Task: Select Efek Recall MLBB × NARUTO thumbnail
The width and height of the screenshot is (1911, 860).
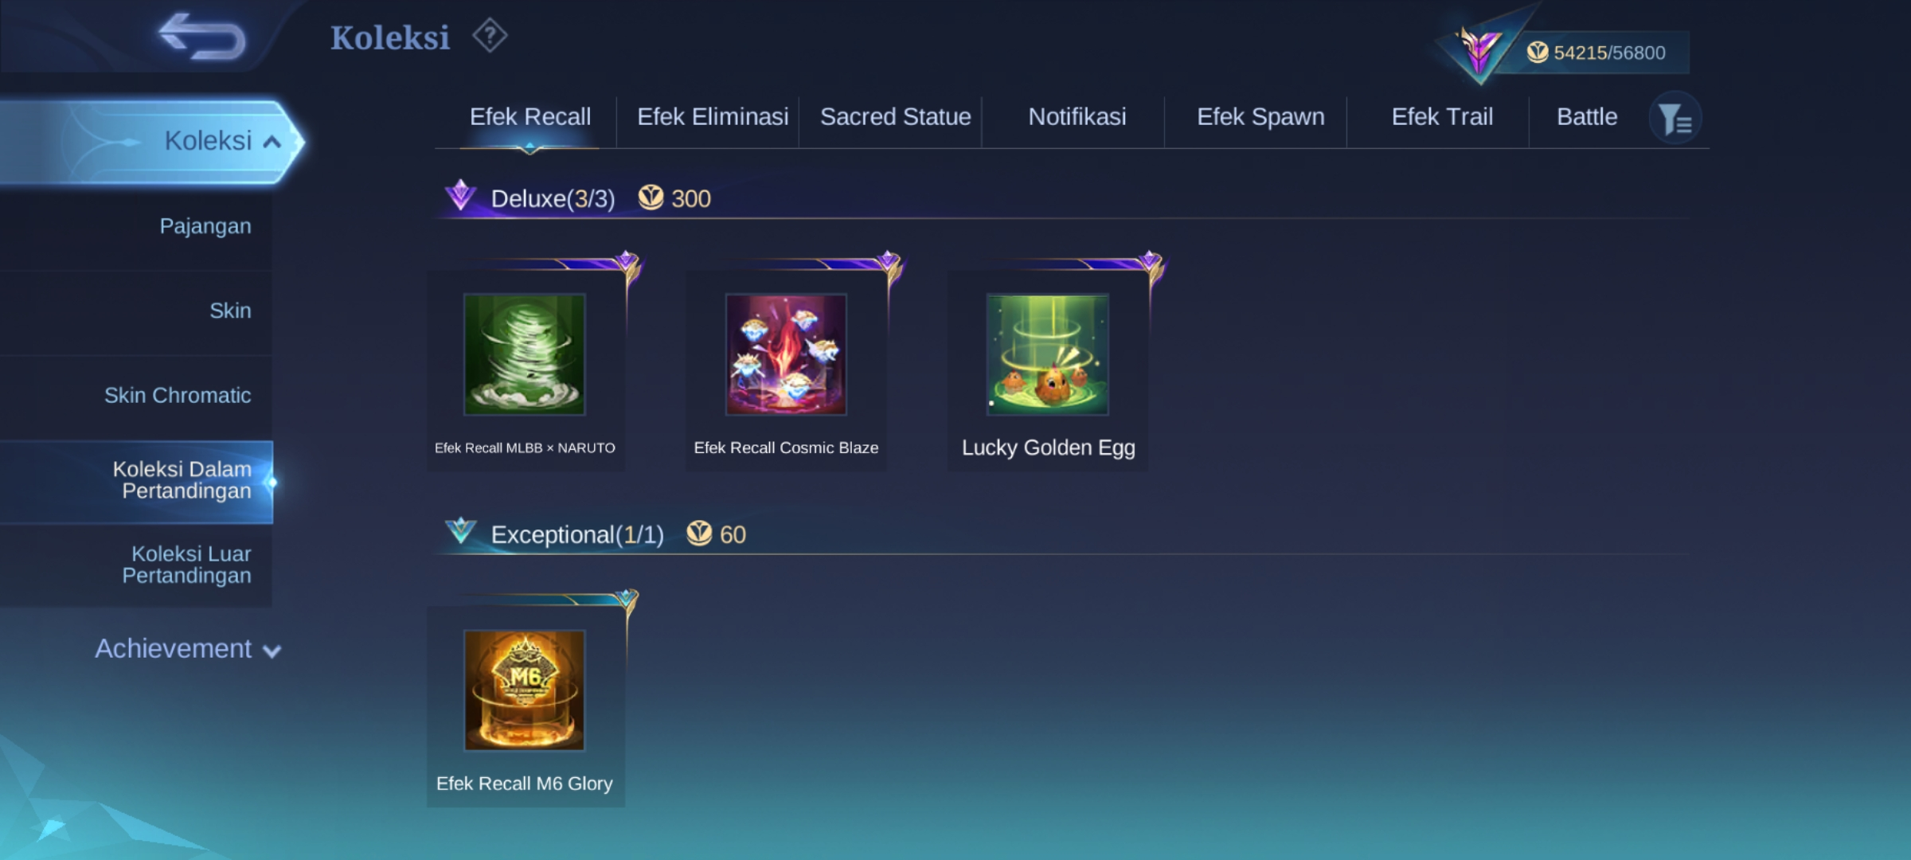Action: pyautogui.click(x=525, y=354)
